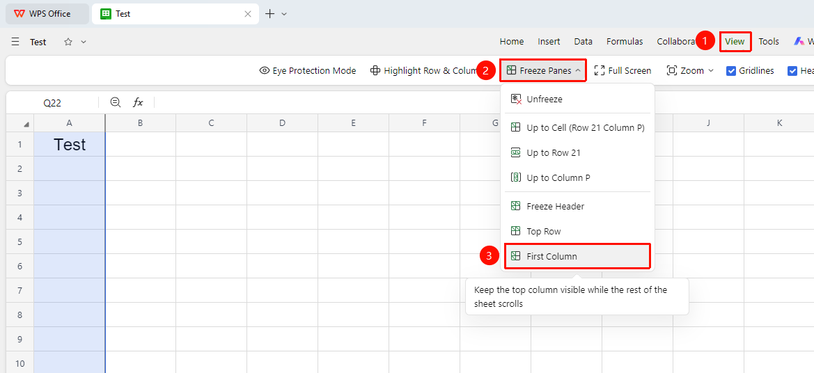Click into the formula bar input

tap(483, 102)
